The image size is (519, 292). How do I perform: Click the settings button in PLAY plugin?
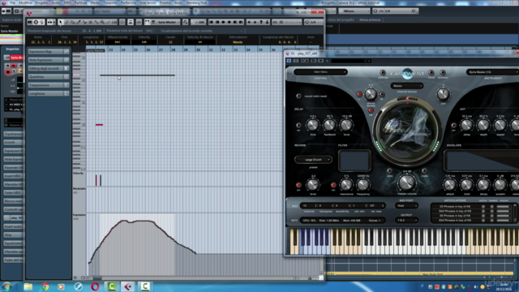(383, 72)
